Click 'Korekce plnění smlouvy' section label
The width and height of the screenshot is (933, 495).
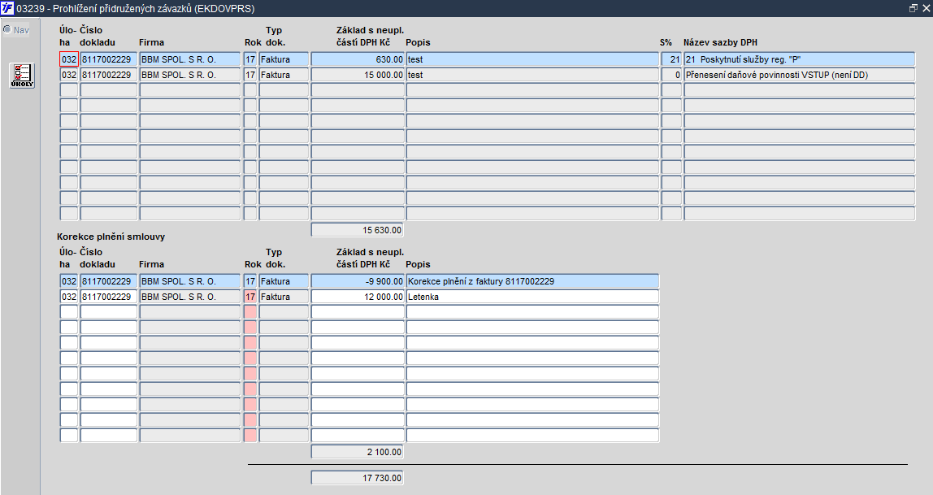[111, 237]
